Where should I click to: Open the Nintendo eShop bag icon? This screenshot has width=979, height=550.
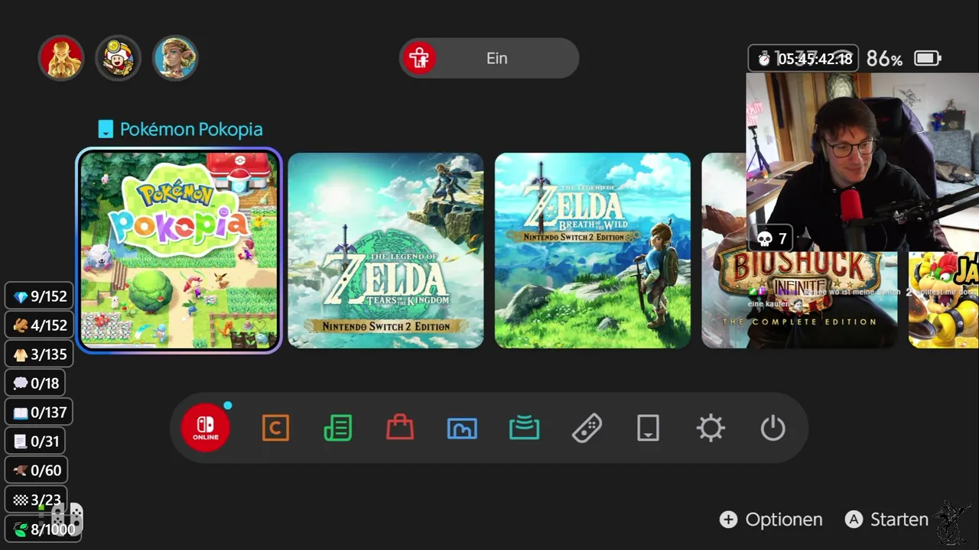pyautogui.click(x=400, y=427)
